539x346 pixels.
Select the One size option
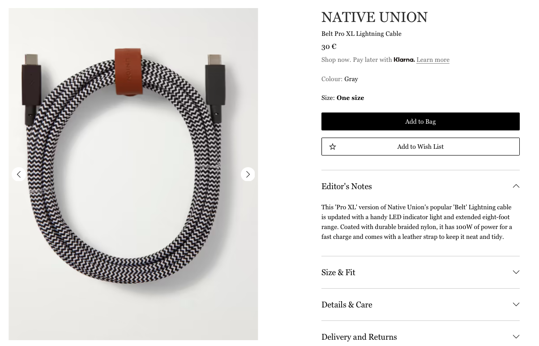(x=350, y=98)
